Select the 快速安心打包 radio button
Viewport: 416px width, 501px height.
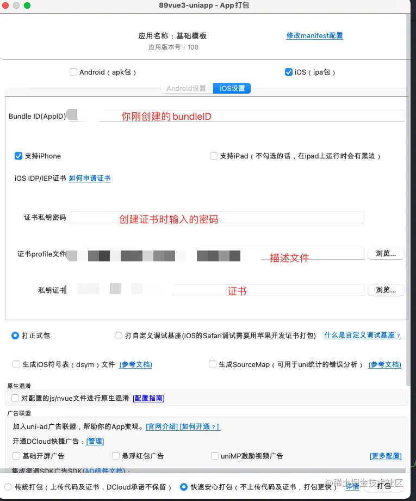184,487
